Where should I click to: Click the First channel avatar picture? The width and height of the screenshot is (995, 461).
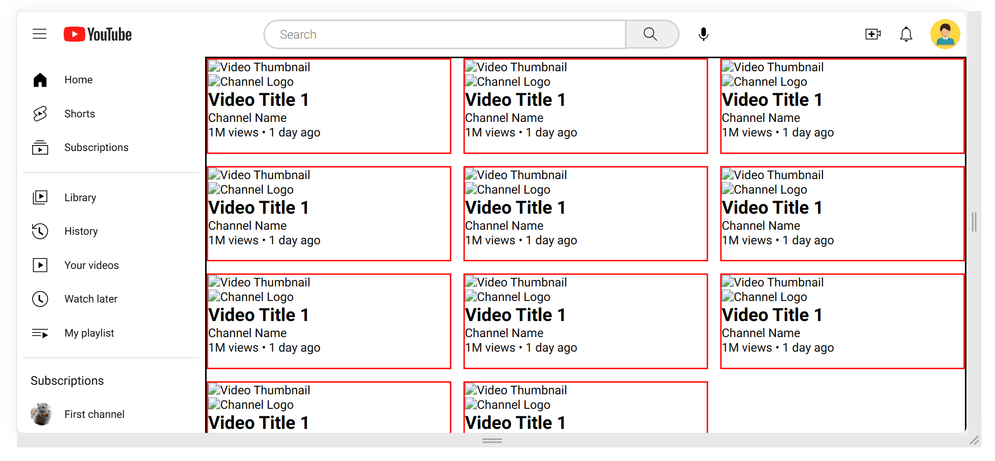(x=42, y=414)
